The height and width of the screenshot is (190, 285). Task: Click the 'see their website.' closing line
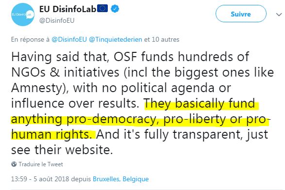pos(62,150)
